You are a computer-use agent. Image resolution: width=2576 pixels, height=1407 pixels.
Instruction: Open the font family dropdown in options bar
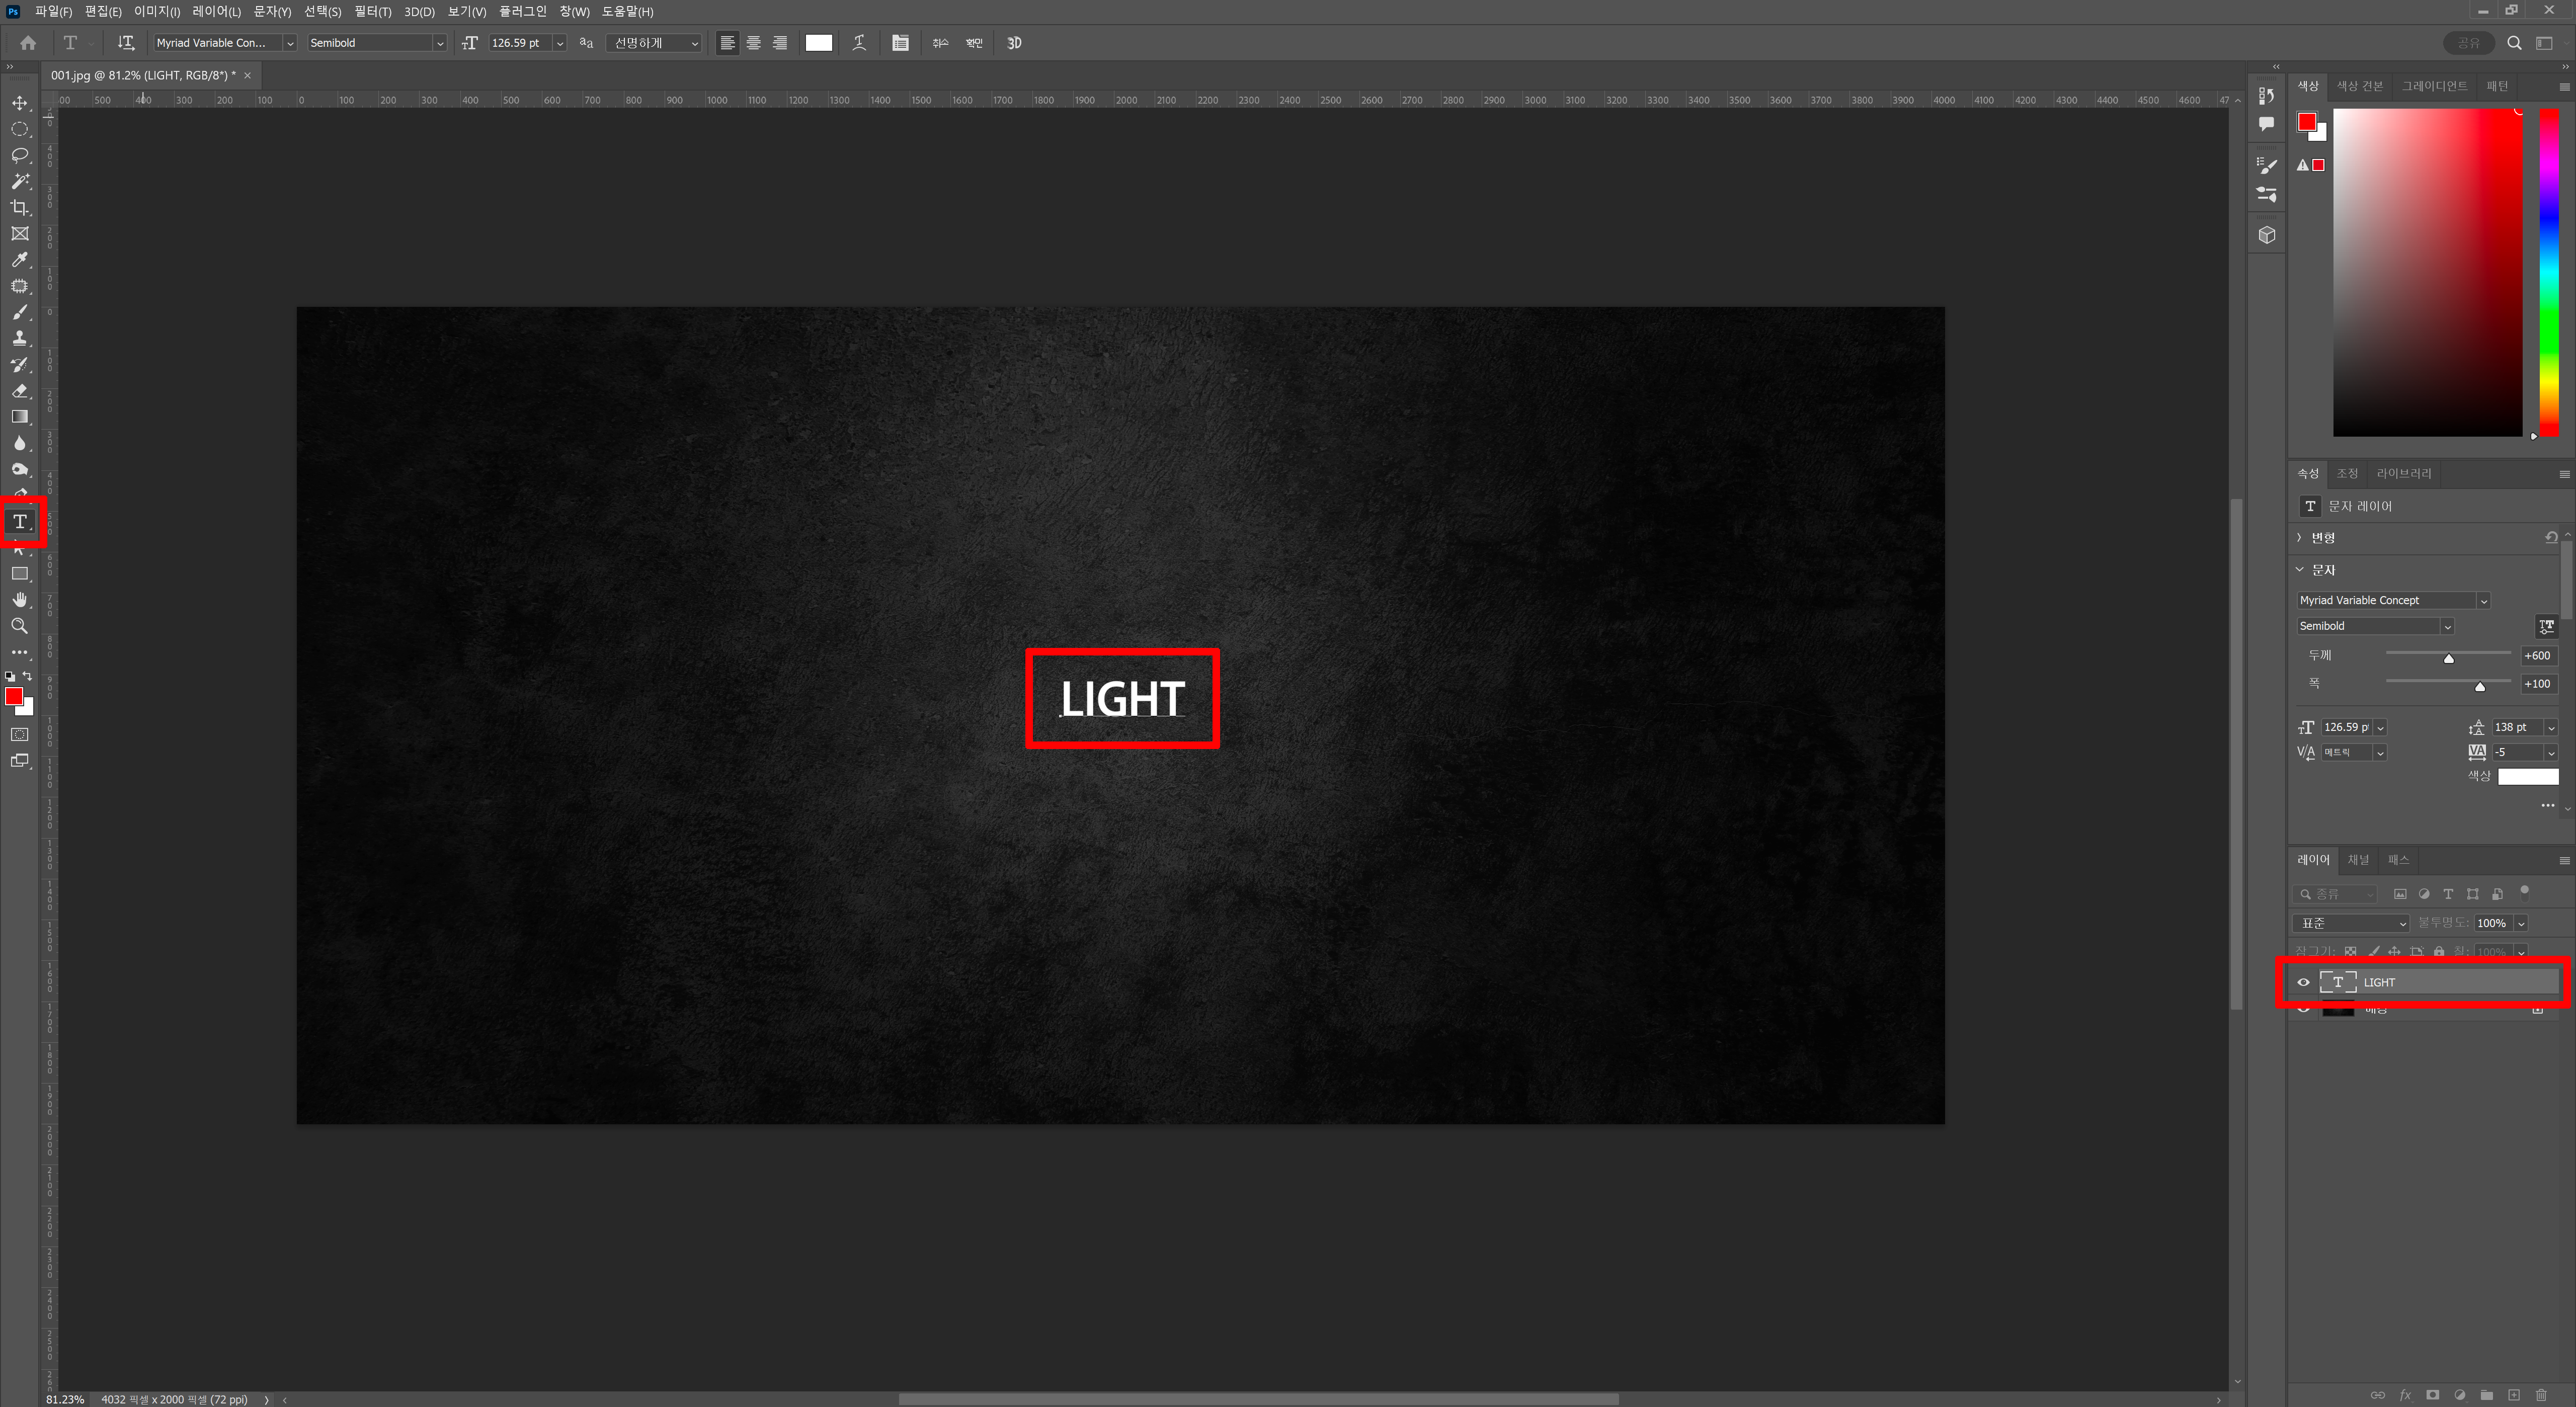pyautogui.click(x=290, y=43)
